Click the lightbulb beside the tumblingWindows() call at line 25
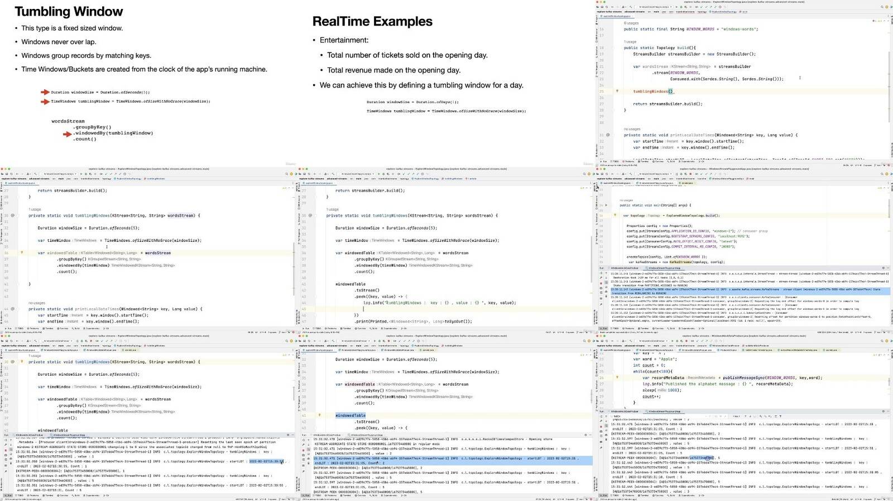 (617, 91)
